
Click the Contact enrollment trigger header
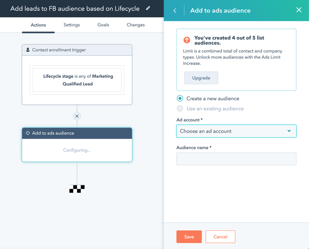click(77, 50)
